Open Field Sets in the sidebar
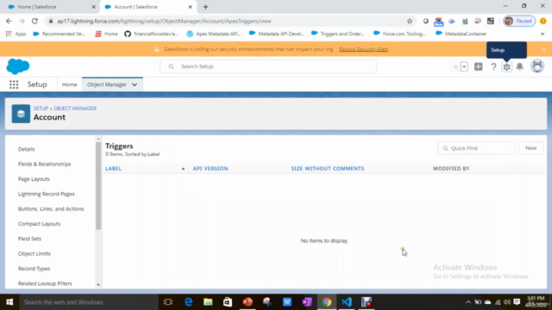 pos(29,239)
